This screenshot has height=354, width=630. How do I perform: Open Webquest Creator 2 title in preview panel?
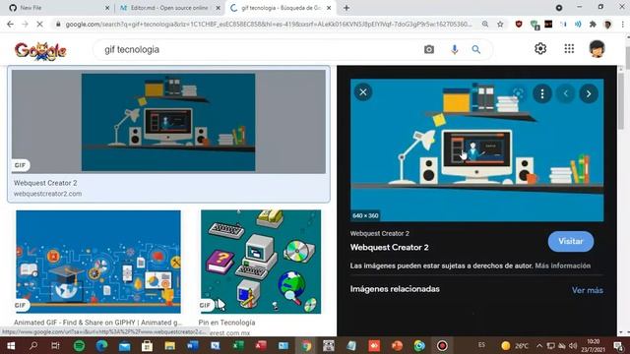pos(389,248)
